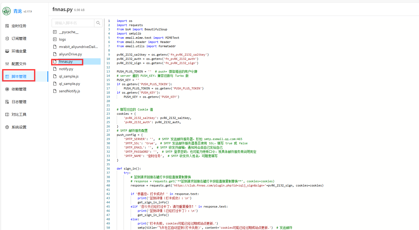This screenshot has height=230, width=419.
Task: Click the SMTP_SERVER config line
Action: click(183, 139)
